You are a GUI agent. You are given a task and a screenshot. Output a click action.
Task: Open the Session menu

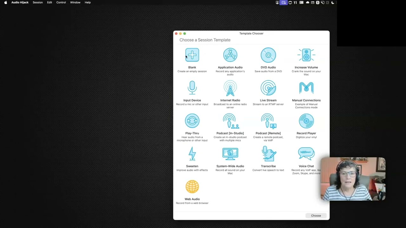click(38, 3)
